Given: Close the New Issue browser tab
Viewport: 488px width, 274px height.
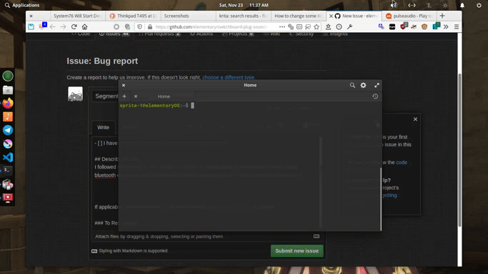Looking at the screenshot, I should 331,16.
